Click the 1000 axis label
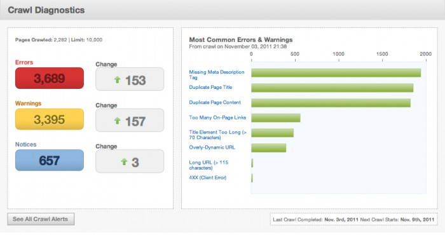The height and width of the screenshot is (235, 445). click(x=339, y=54)
